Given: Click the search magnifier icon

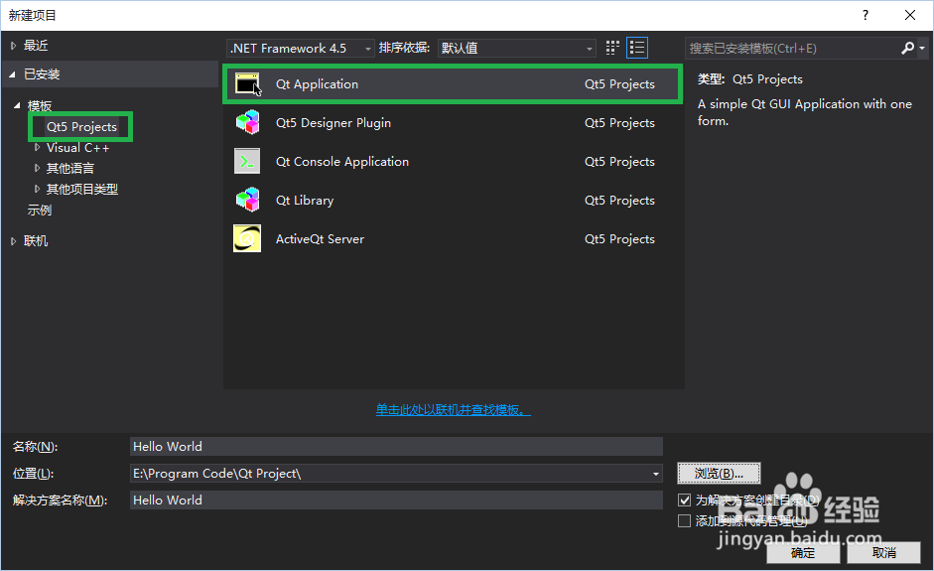Looking at the screenshot, I should click(x=907, y=48).
